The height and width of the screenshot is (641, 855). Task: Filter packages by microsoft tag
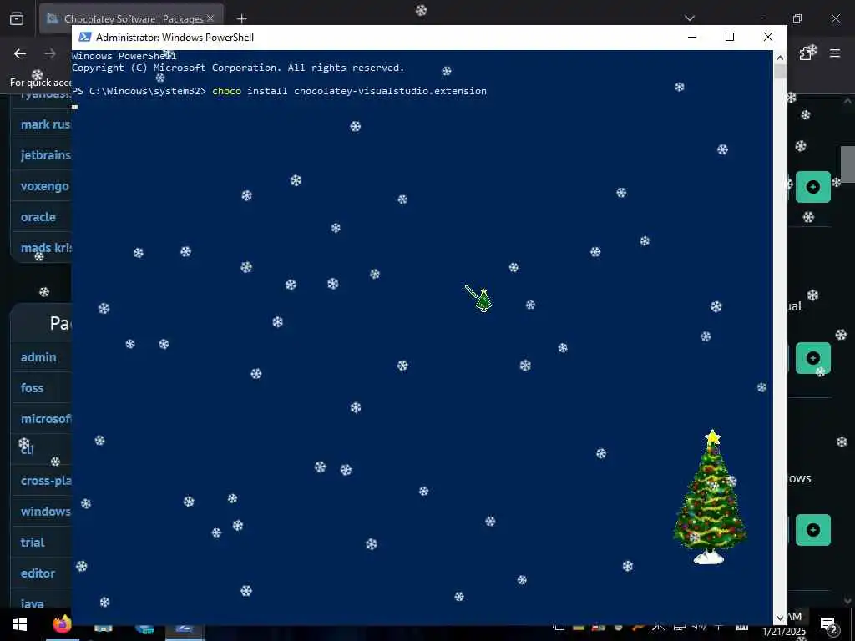pyautogui.click(x=46, y=419)
